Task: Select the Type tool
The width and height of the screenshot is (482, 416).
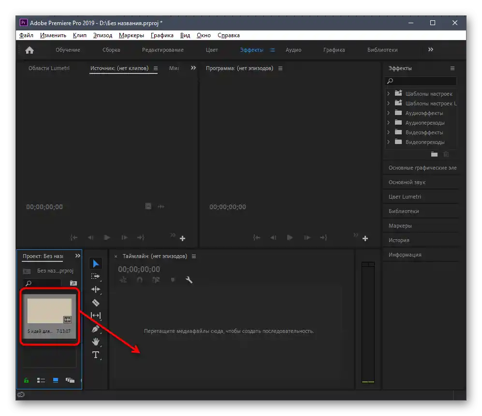Action: (96, 355)
